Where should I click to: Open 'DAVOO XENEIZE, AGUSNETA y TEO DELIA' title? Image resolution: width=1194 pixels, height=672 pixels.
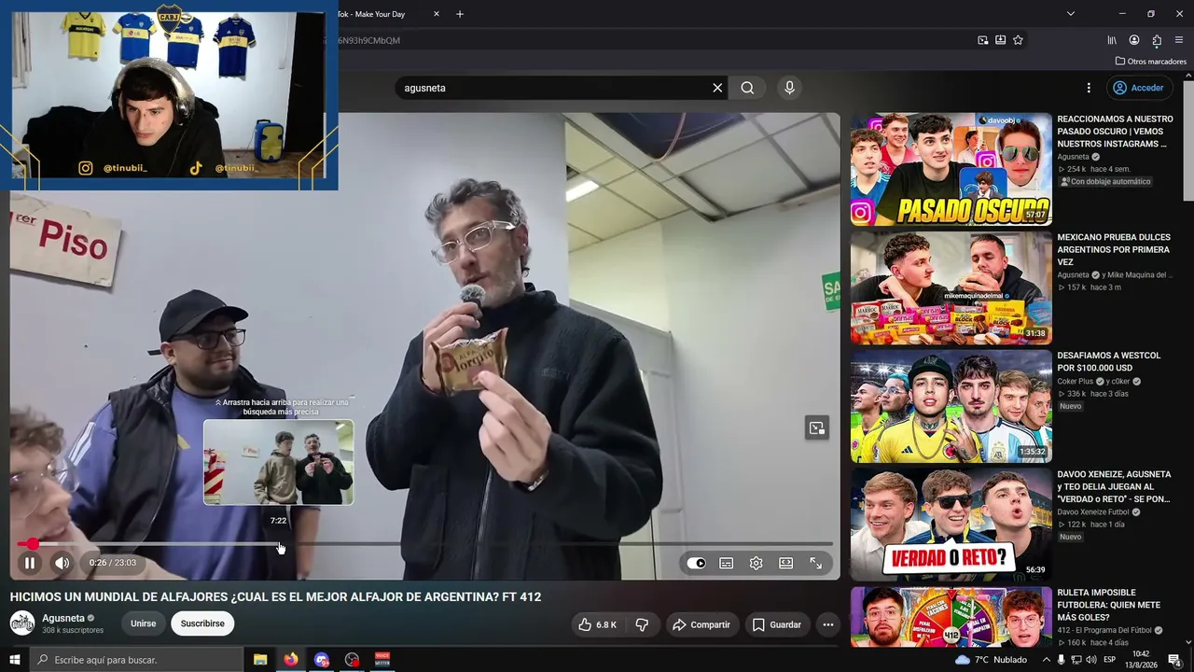(x=1114, y=487)
